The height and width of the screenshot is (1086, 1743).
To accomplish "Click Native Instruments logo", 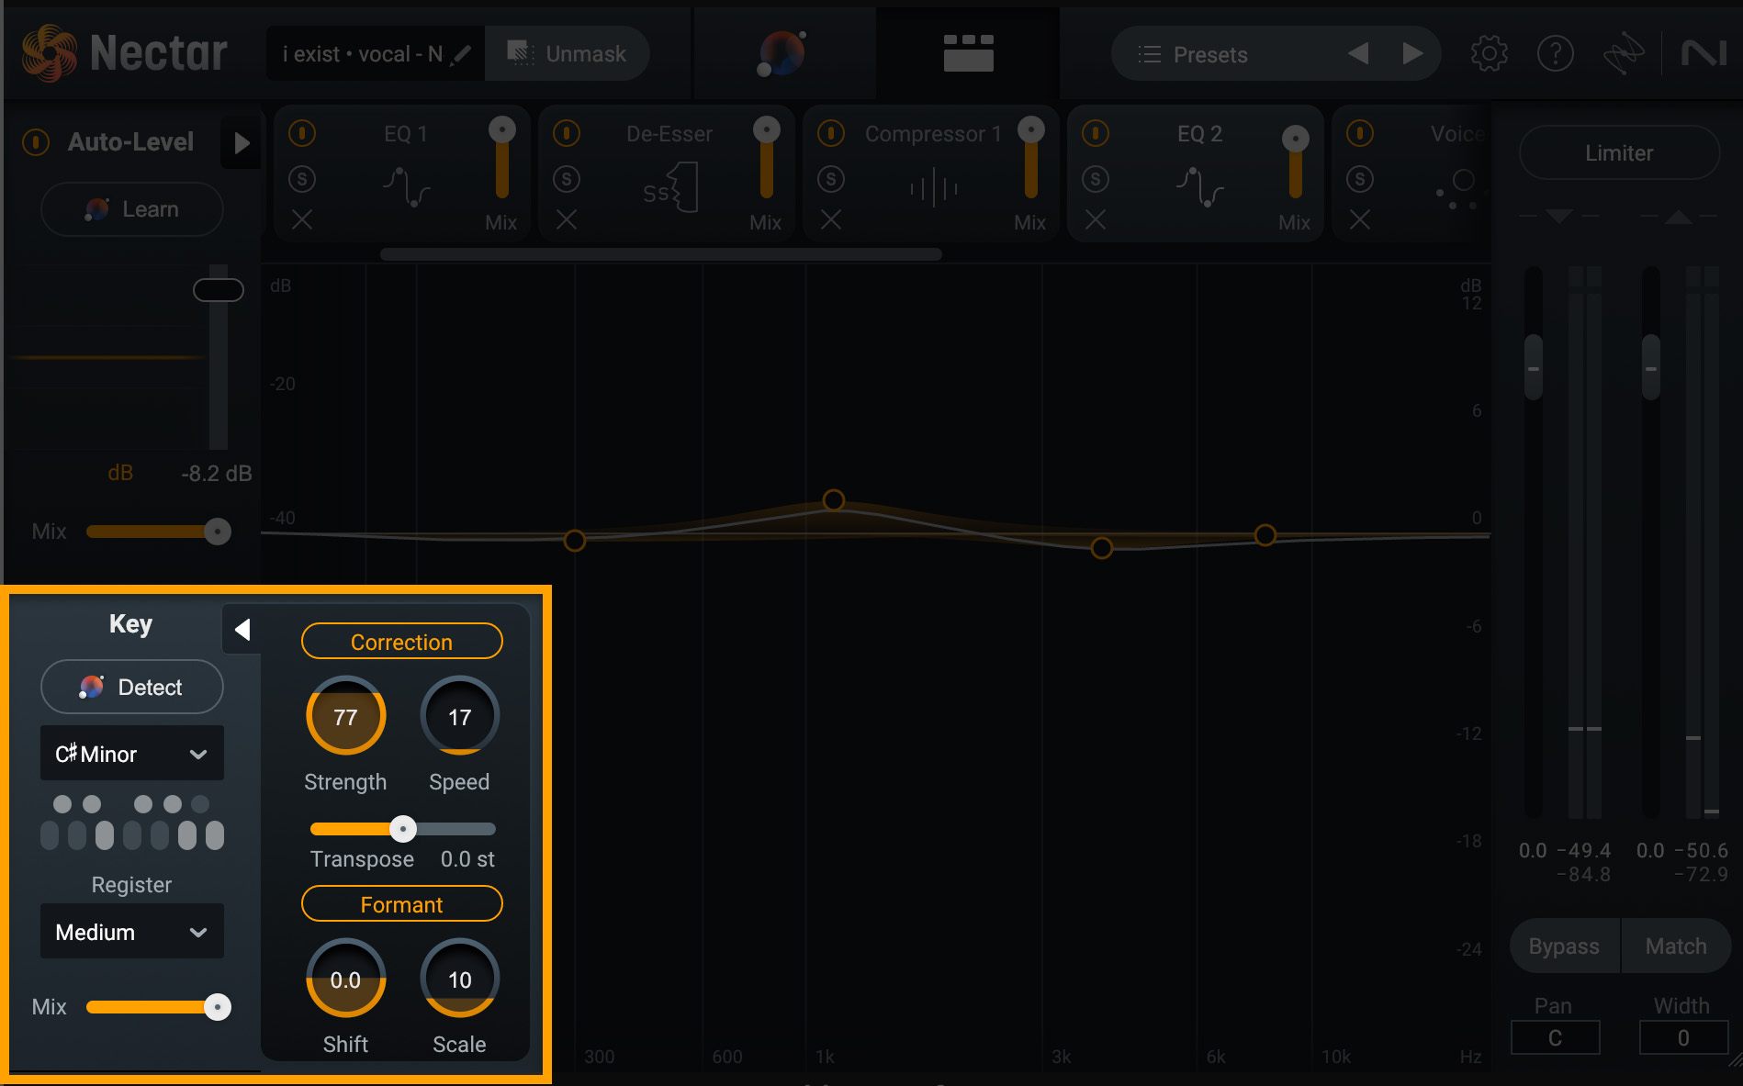I will (1704, 54).
